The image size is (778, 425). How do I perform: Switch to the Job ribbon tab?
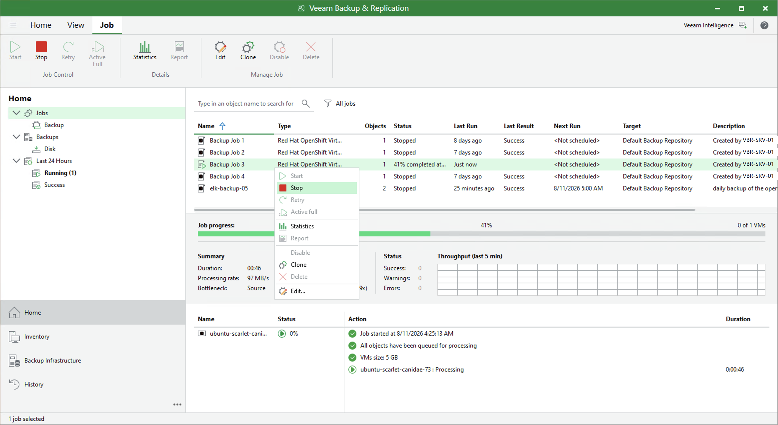click(107, 25)
